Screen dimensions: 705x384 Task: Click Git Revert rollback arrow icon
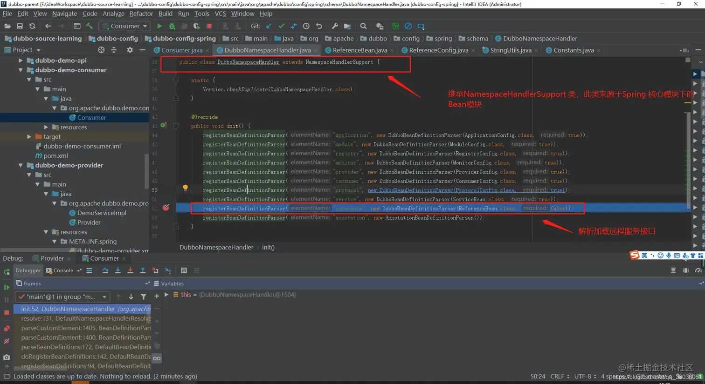tap(319, 26)
